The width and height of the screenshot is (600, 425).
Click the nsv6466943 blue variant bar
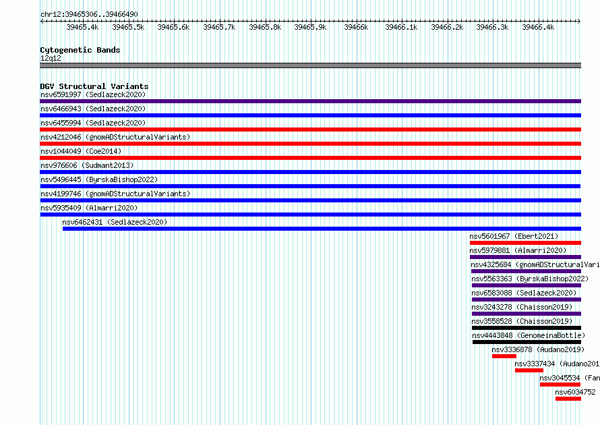(x=310, y=115)
